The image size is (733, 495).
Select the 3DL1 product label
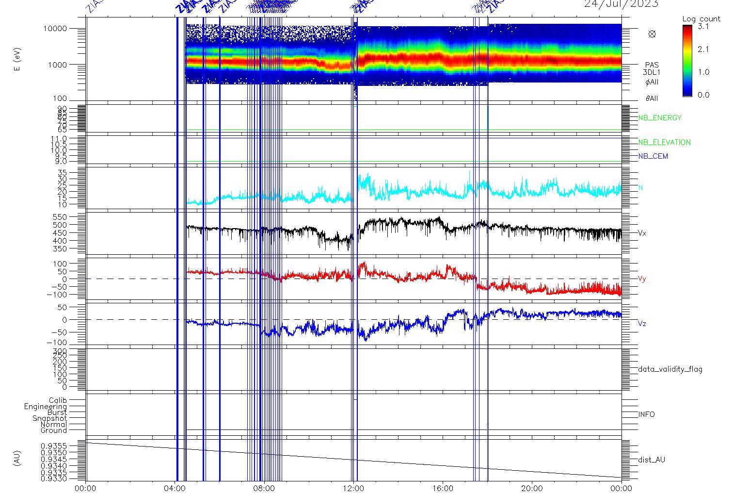click(652, 72)
